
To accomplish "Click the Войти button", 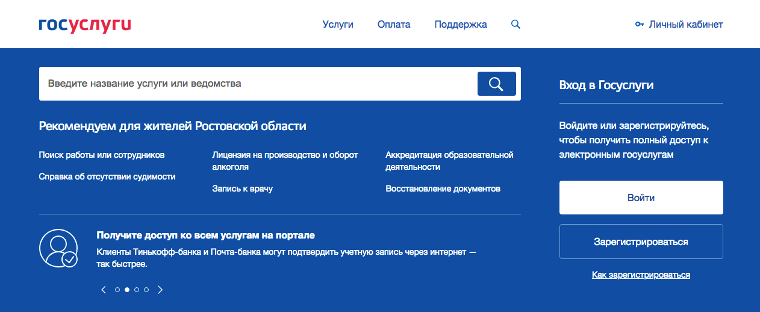I will pos(641,198).
